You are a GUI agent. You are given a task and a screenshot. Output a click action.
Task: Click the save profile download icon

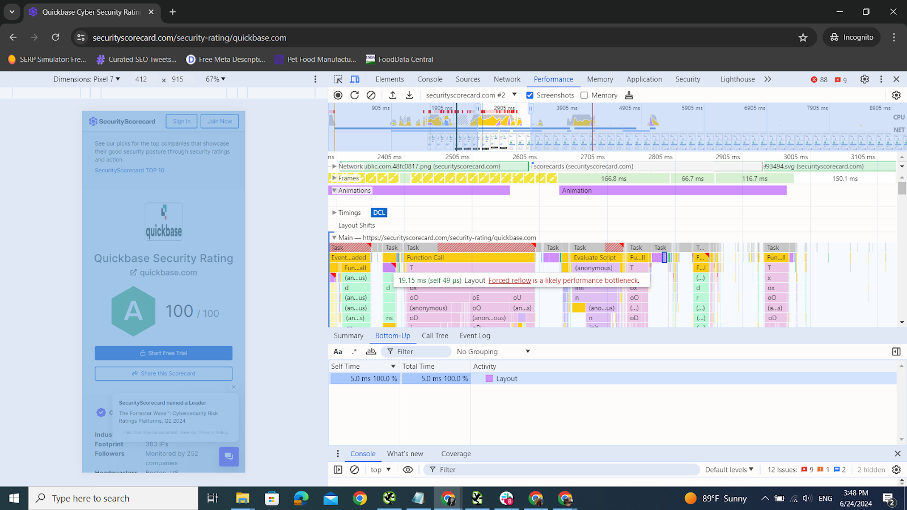coord(409,95)
